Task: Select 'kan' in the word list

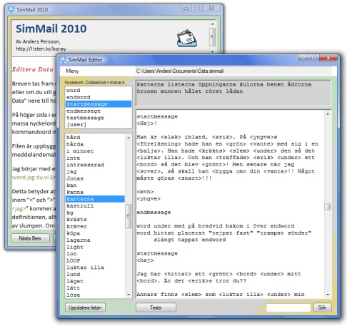Action: [x=95, y=185]
